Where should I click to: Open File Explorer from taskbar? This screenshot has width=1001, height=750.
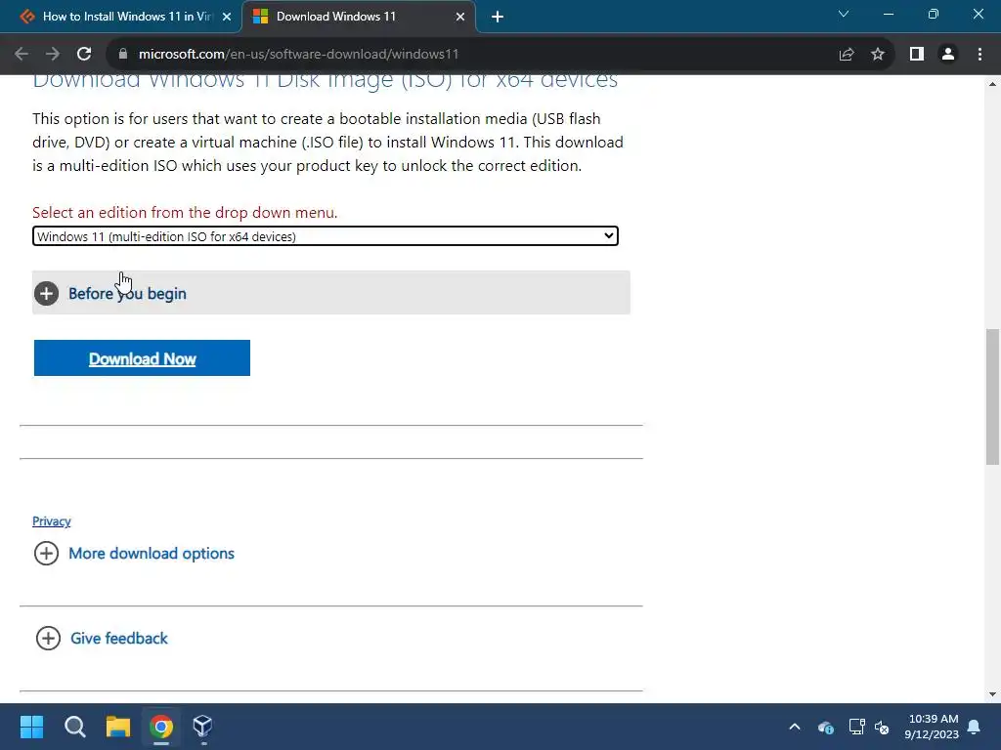tap(118, 727)
